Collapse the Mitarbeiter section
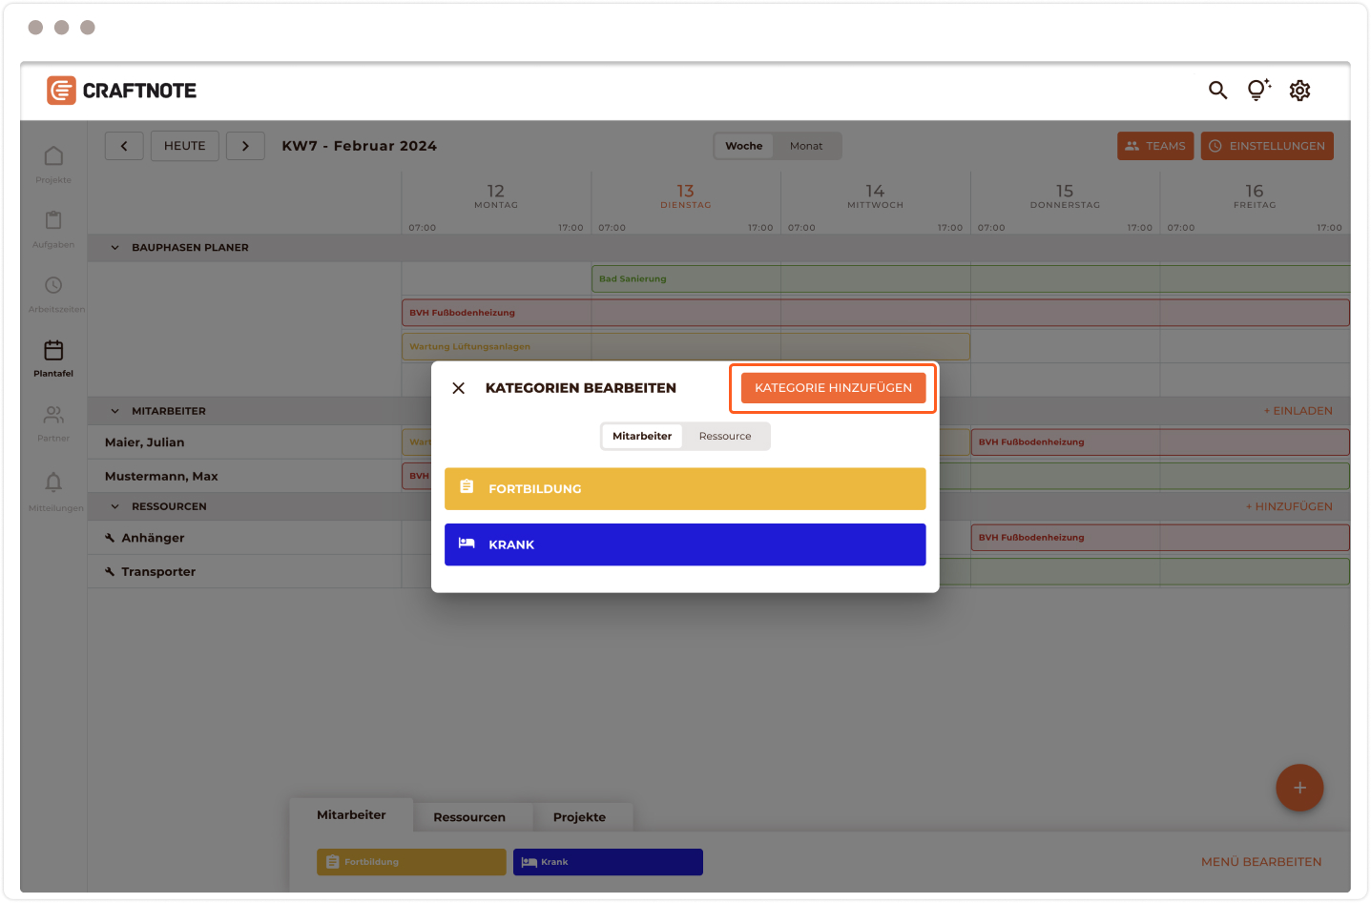The image size is (1371, 903). pos(115,412)
